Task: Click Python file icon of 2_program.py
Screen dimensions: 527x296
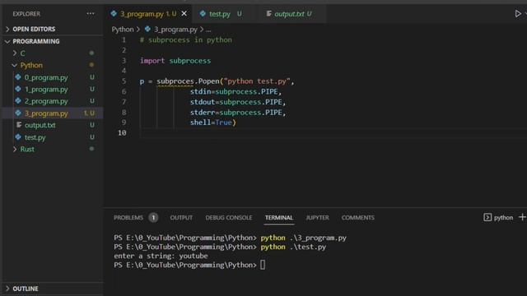Action: tap(18, 101)
